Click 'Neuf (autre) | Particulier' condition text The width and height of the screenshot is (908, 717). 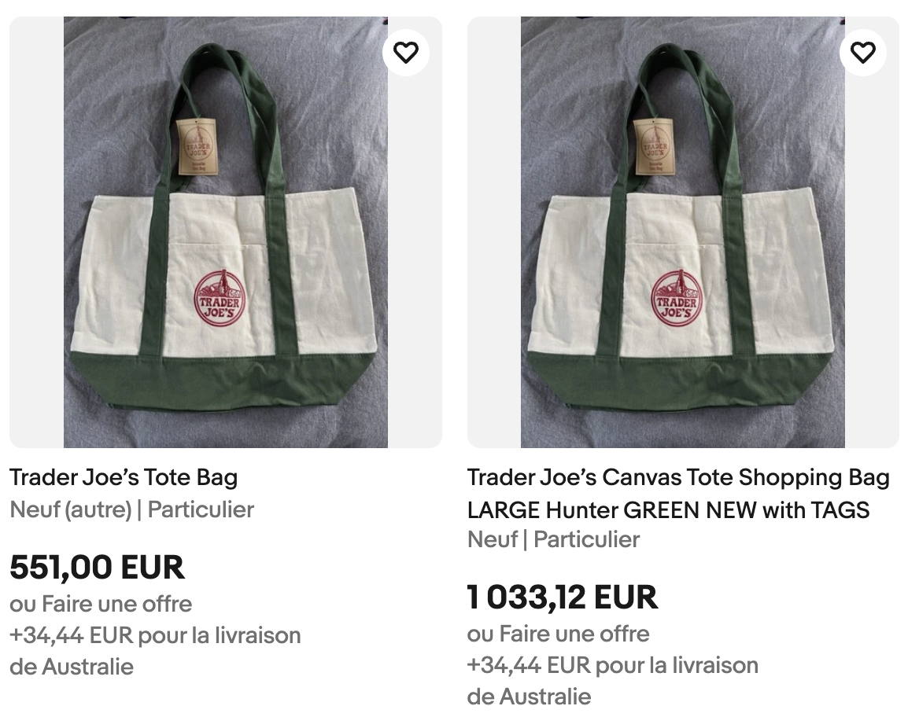(131, 509)
